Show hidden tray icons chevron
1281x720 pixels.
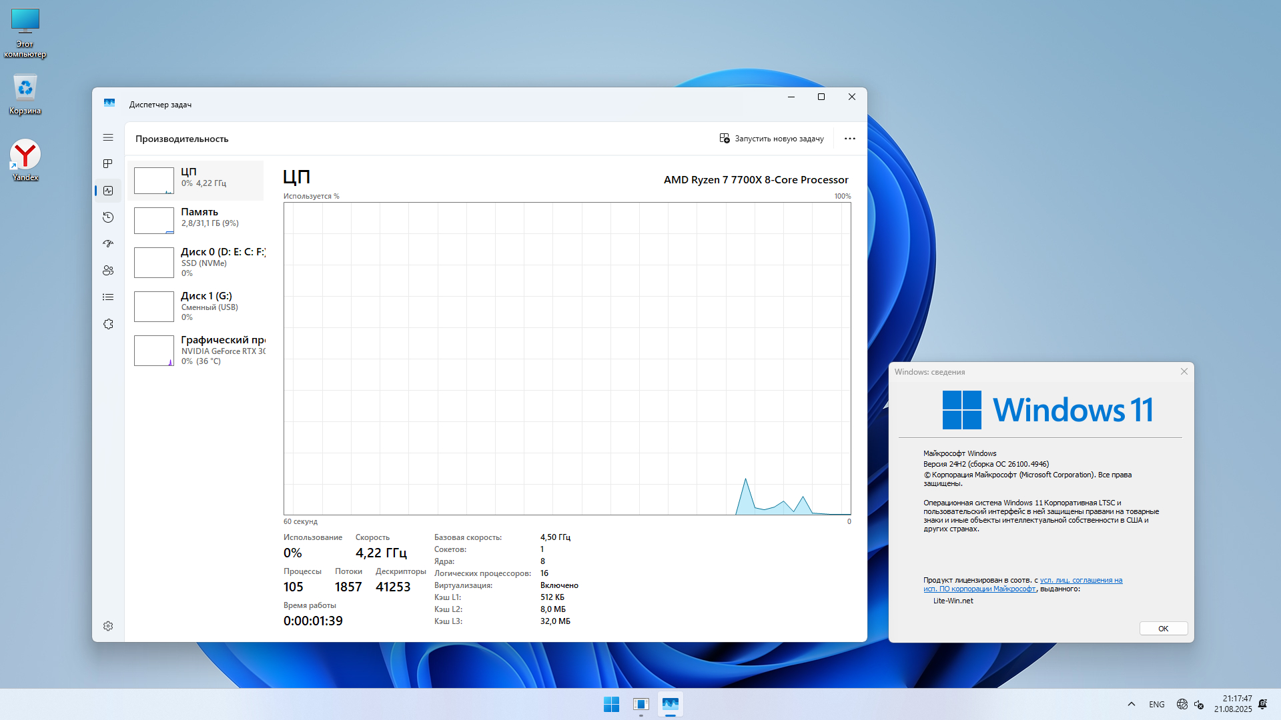pyautogui.click(x=1131, y=704)
